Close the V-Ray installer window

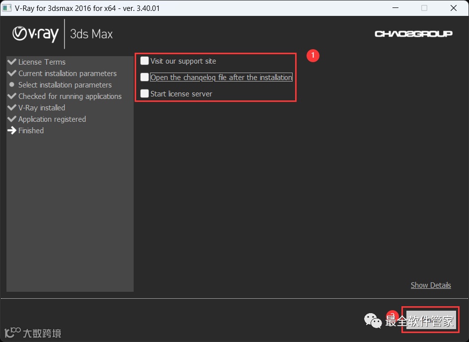point(454,8)
